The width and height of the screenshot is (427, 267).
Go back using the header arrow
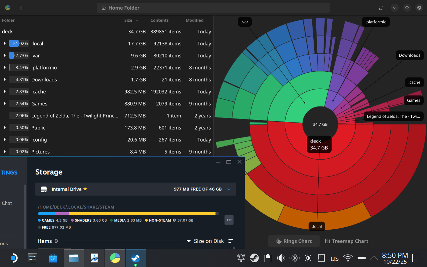coord(21,8)
